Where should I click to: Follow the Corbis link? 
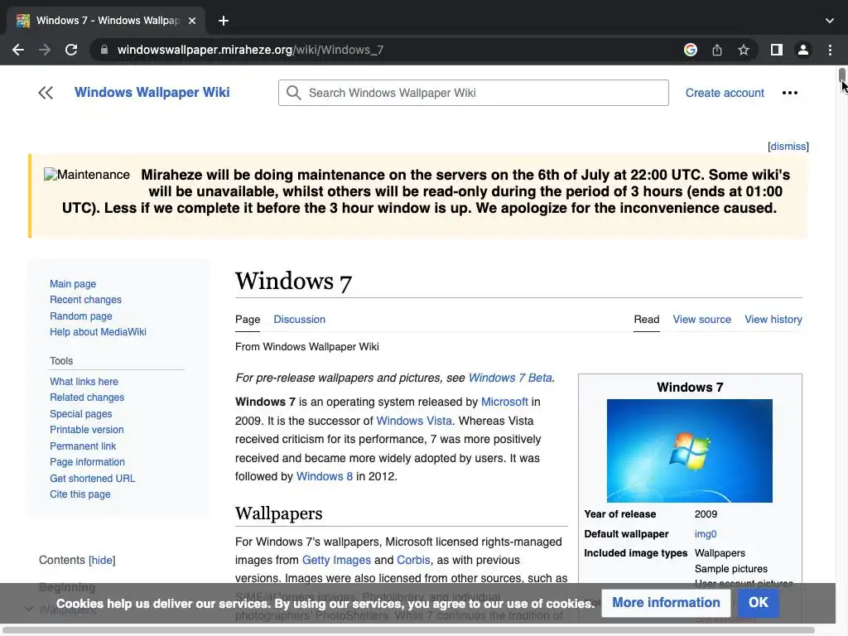(413, 561)
